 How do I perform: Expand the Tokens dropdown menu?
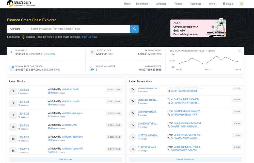point(179,4)
